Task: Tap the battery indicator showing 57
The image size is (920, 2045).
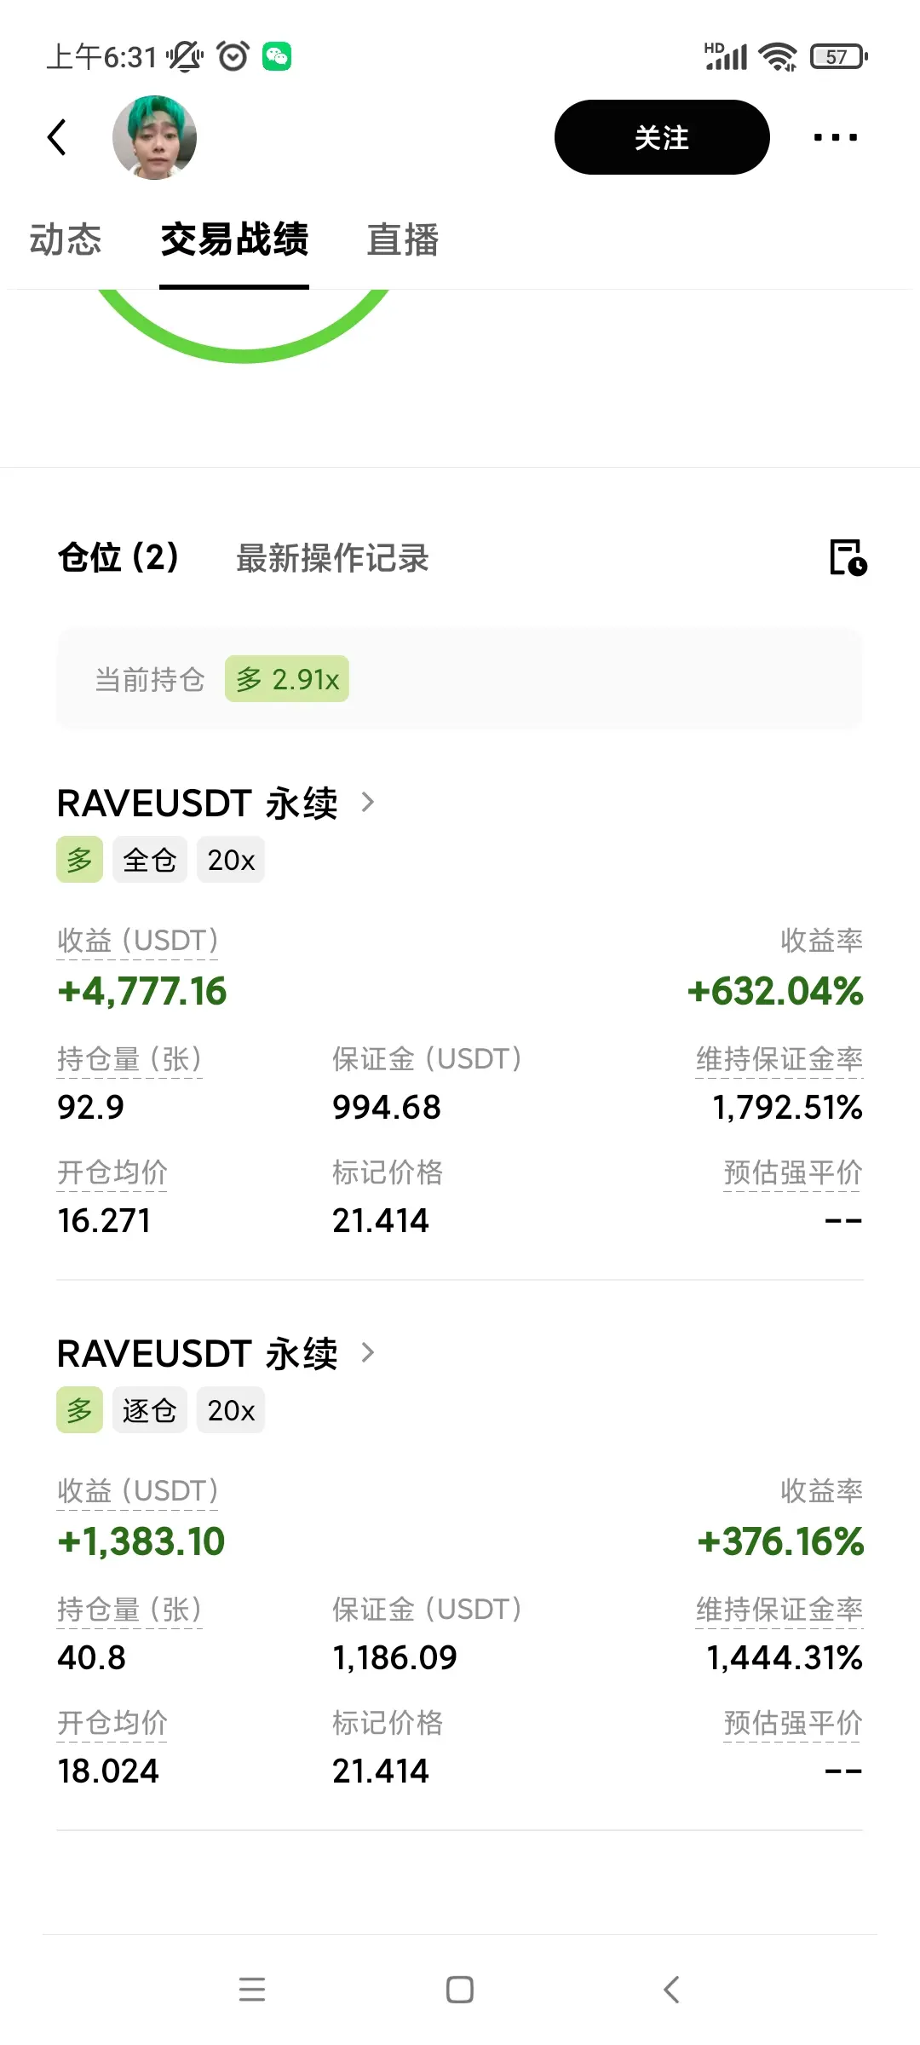Action: click(x=838, y=57)
